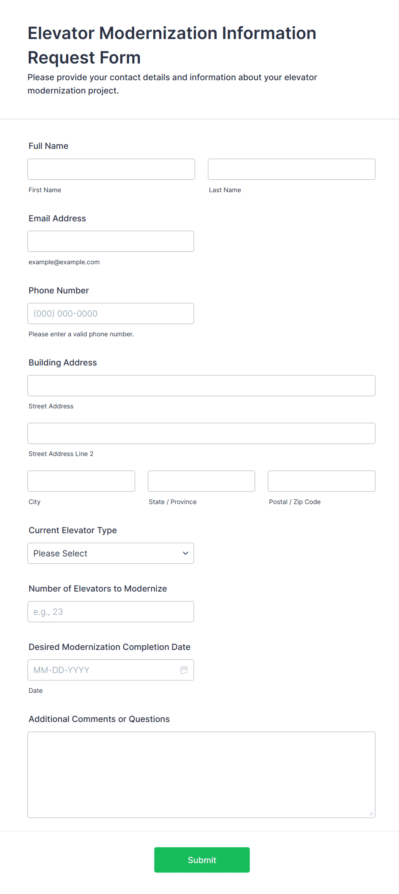Click the Full Name label

click(x=48, y=146)
